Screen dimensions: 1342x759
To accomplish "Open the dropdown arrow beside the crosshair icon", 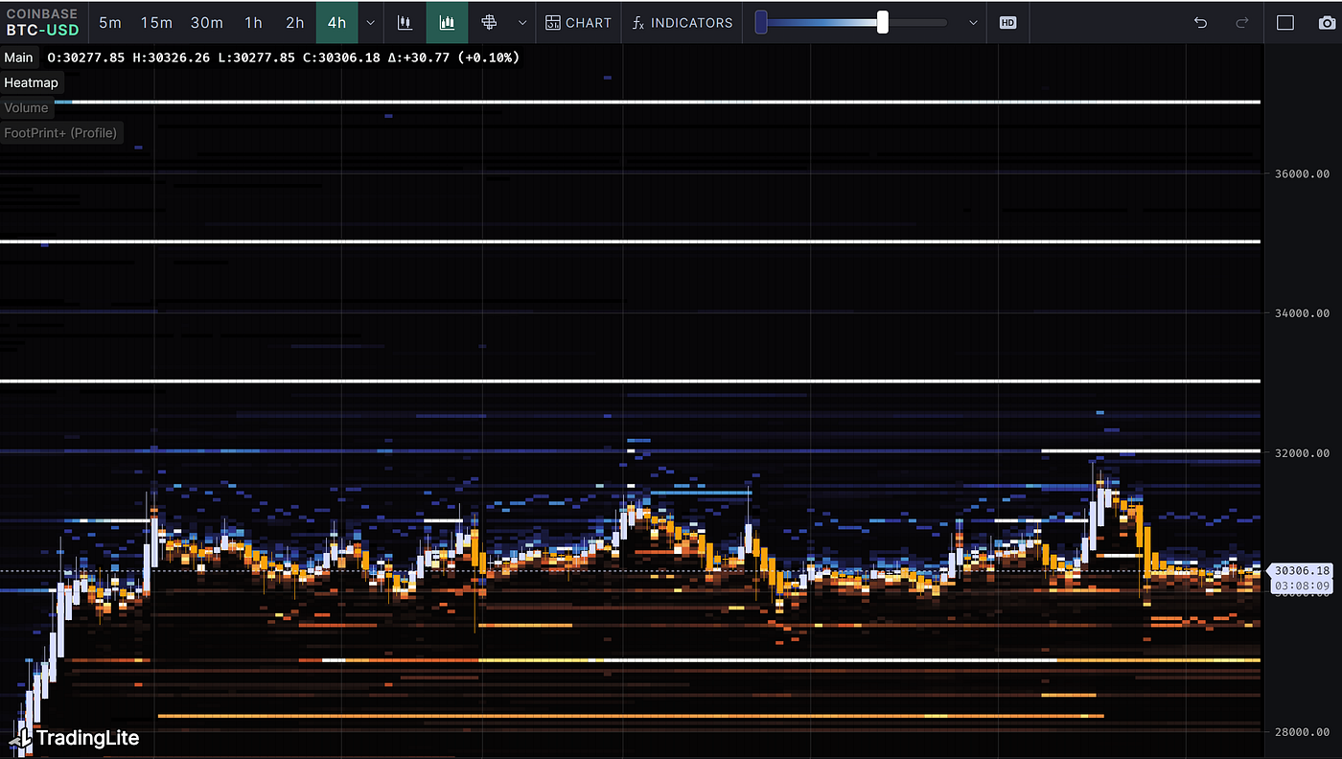I will [x=522, y=22].
